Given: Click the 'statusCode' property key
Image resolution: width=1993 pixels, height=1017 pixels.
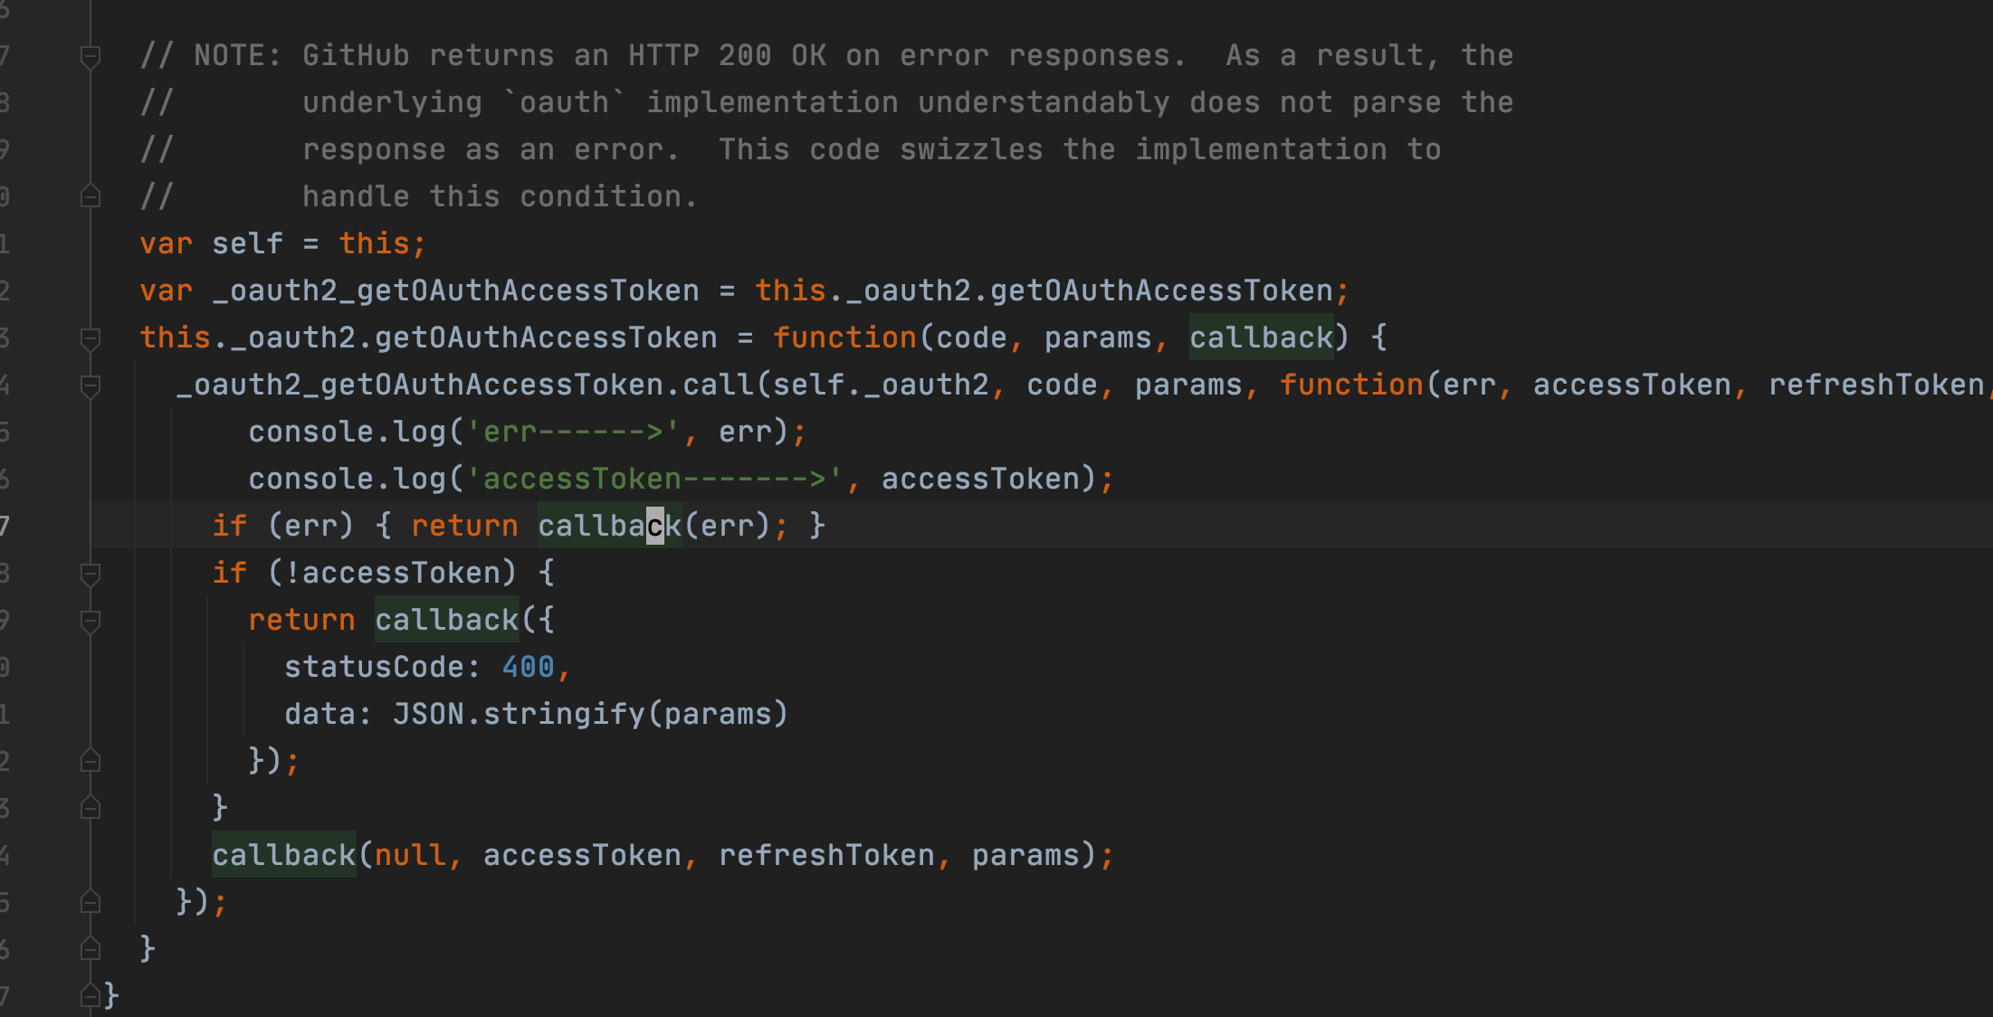Looking at the screenshot, I should 374,667.
